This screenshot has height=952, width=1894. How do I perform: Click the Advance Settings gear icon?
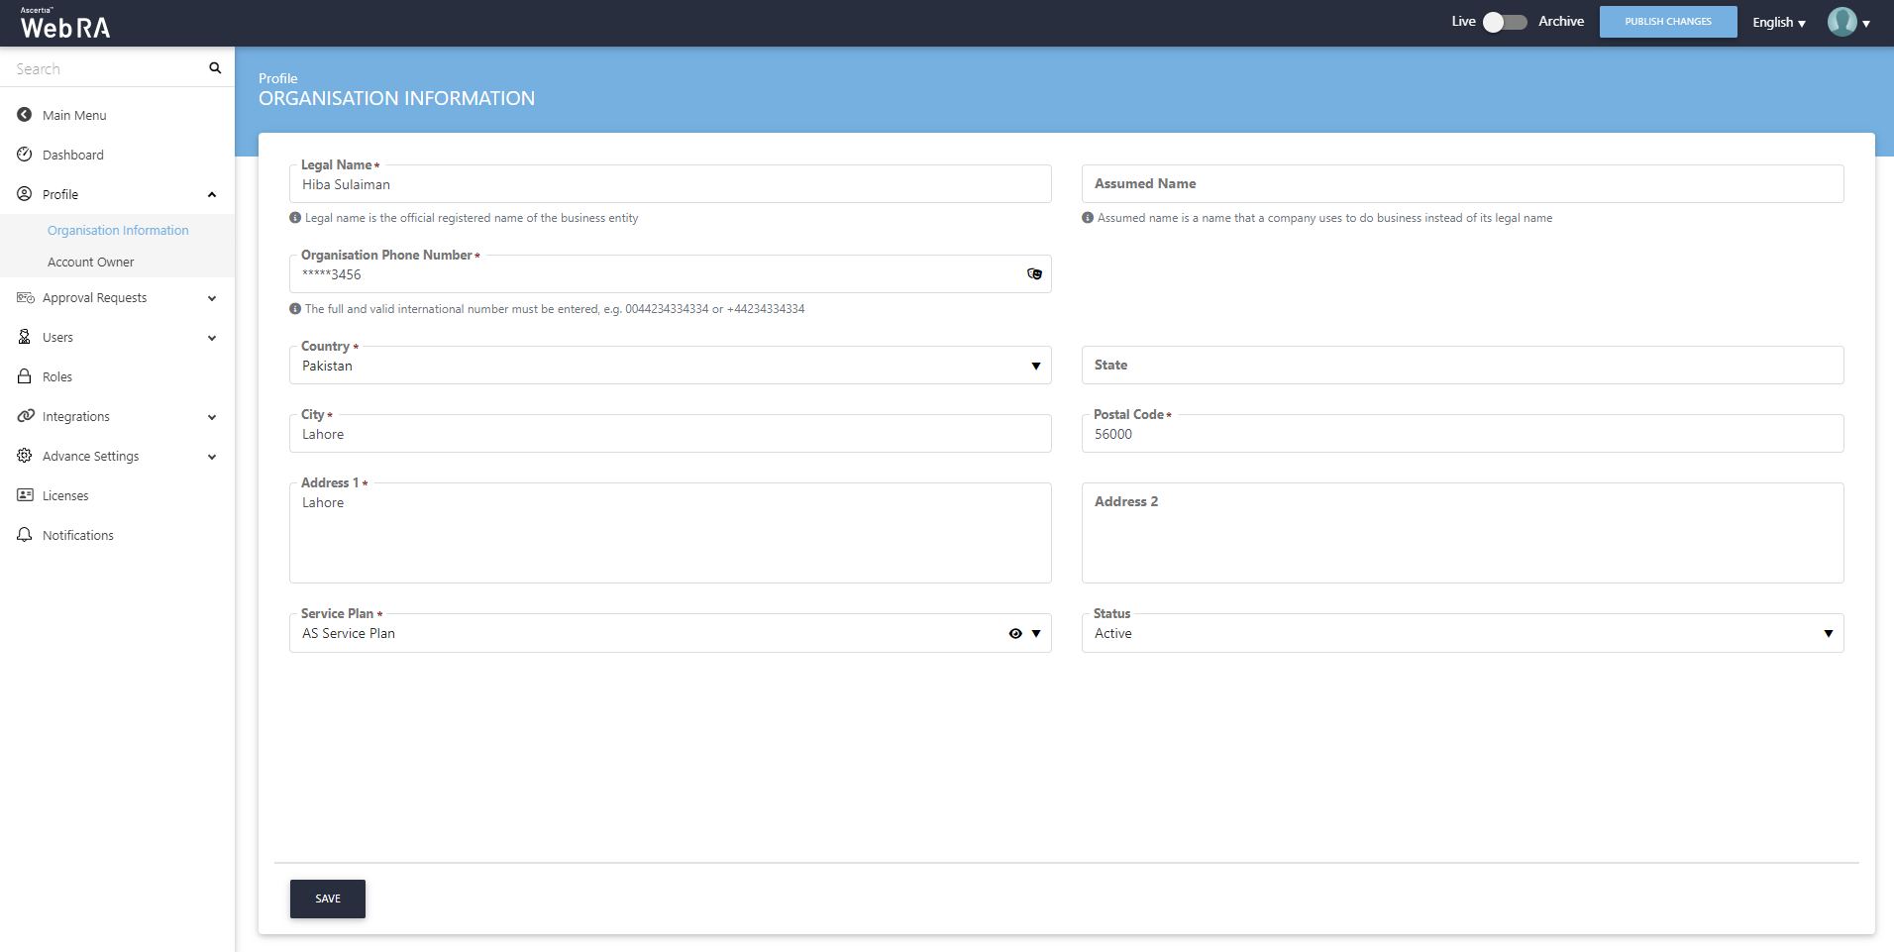pos(25,456)
